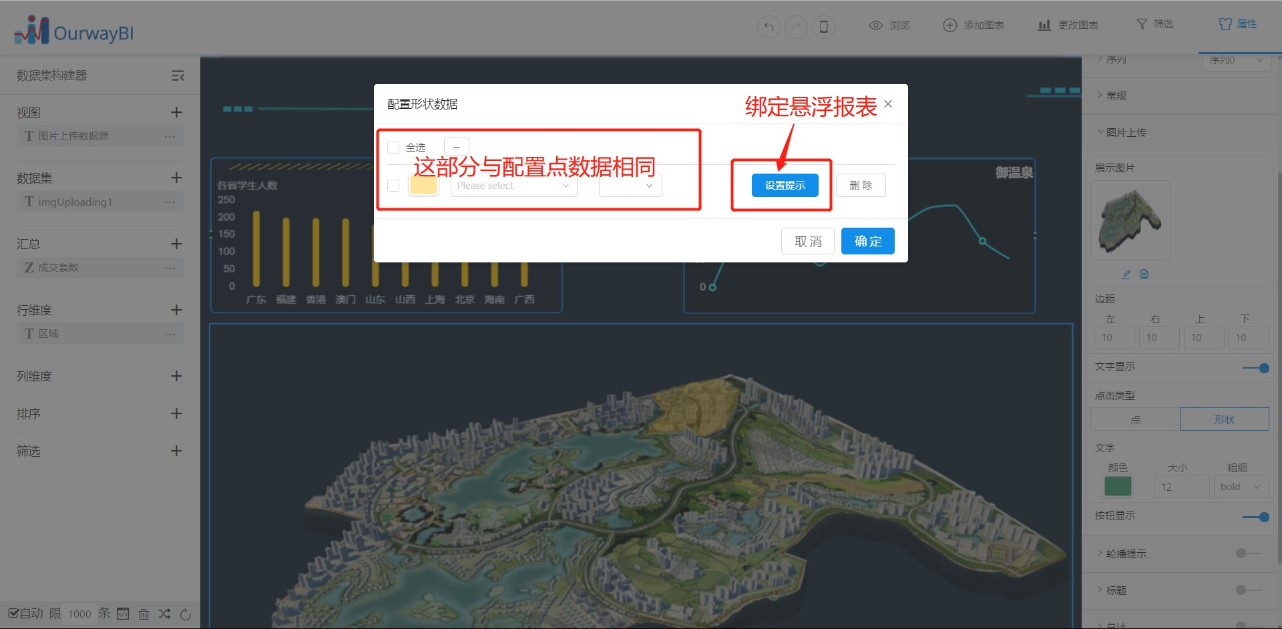Toggle the 轮播提示 switch
Image resolution: width=1282 pixels, height=629 pixels.
(x=1249, y=554)
